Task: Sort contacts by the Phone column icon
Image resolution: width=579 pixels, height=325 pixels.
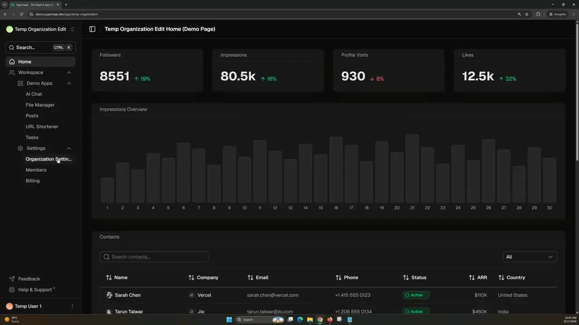Action: 338,278
